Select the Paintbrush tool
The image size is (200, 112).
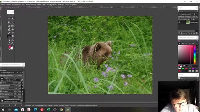tap(9, 33)
